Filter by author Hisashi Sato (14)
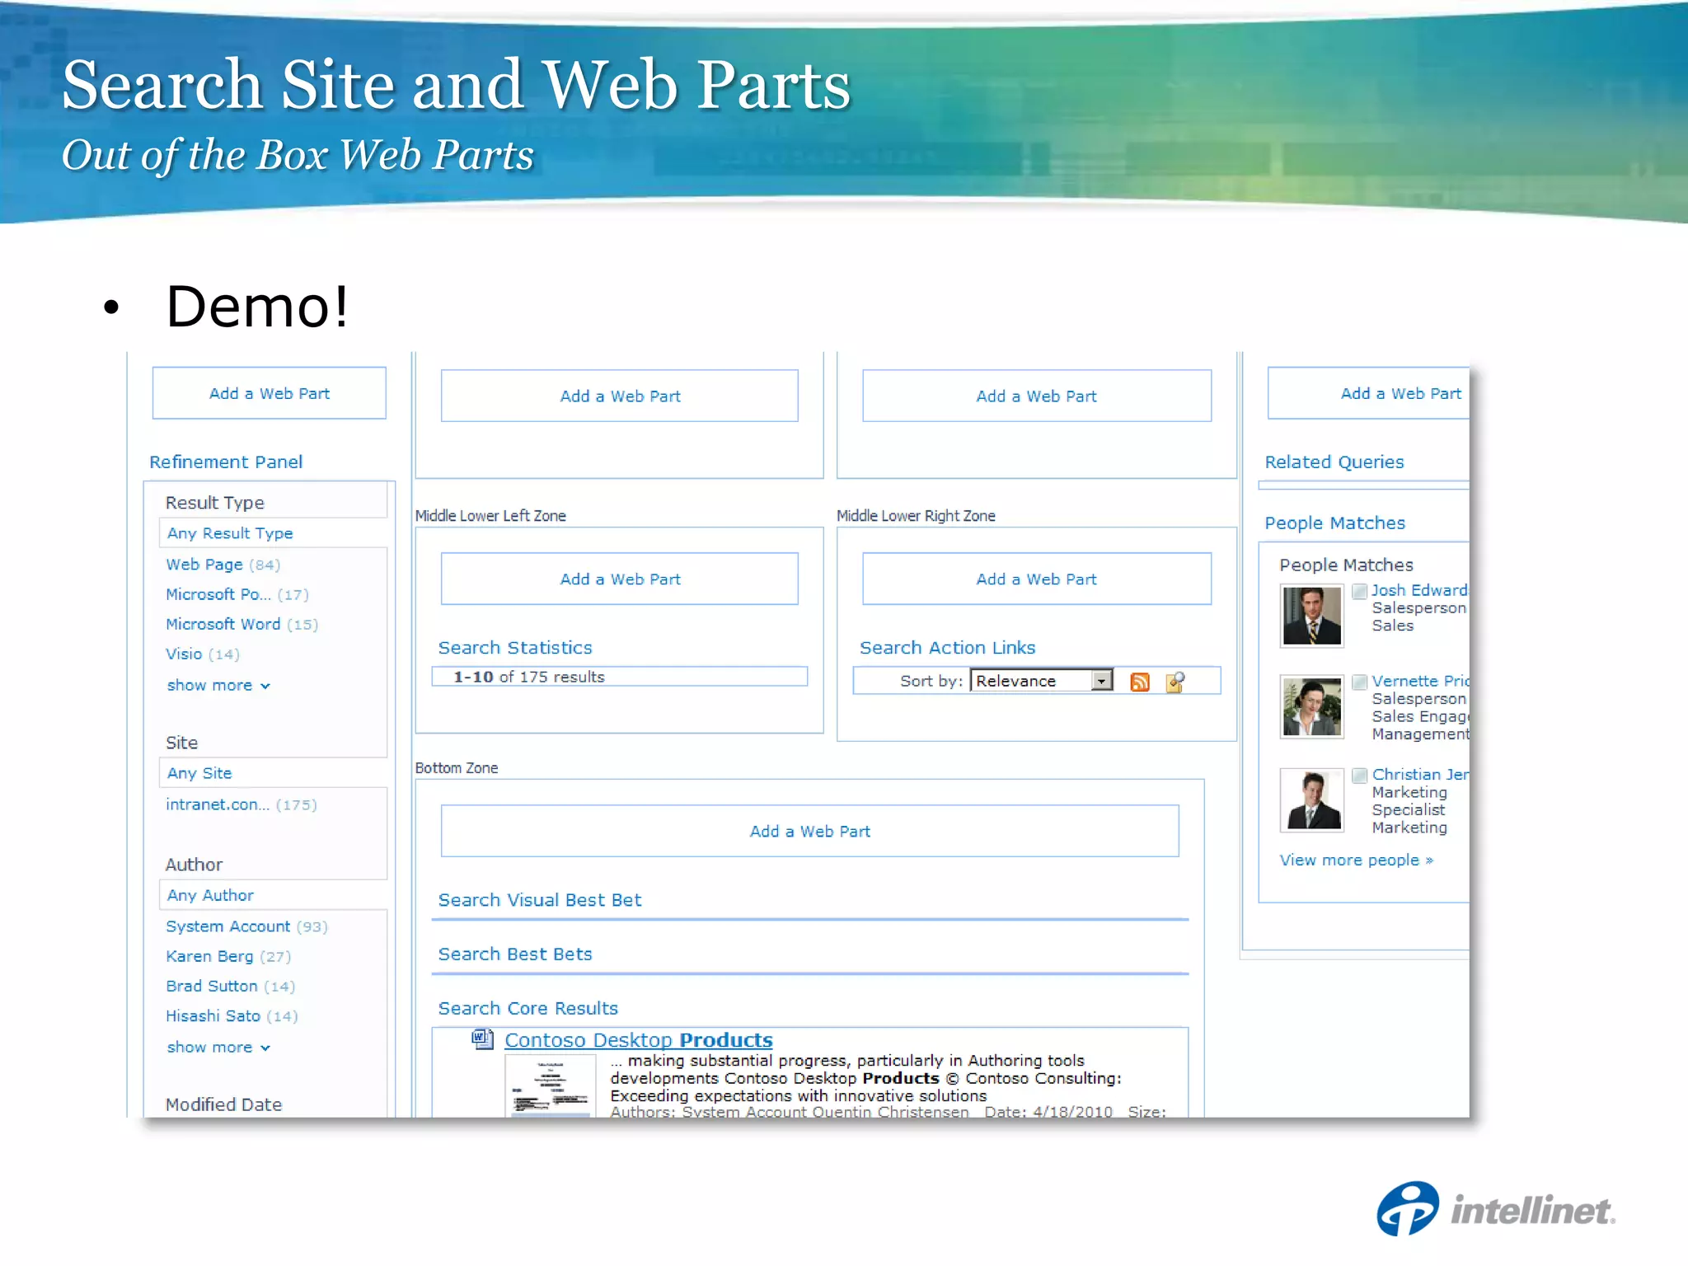The height and width of the screenshot is (1266, 1688). pos(232,1015)
